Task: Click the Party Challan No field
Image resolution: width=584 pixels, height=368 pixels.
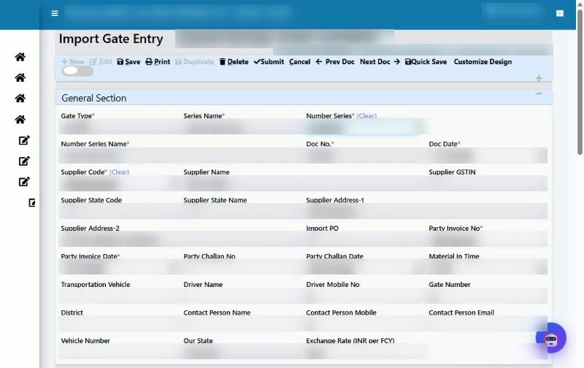Action: tap(242, 268)
